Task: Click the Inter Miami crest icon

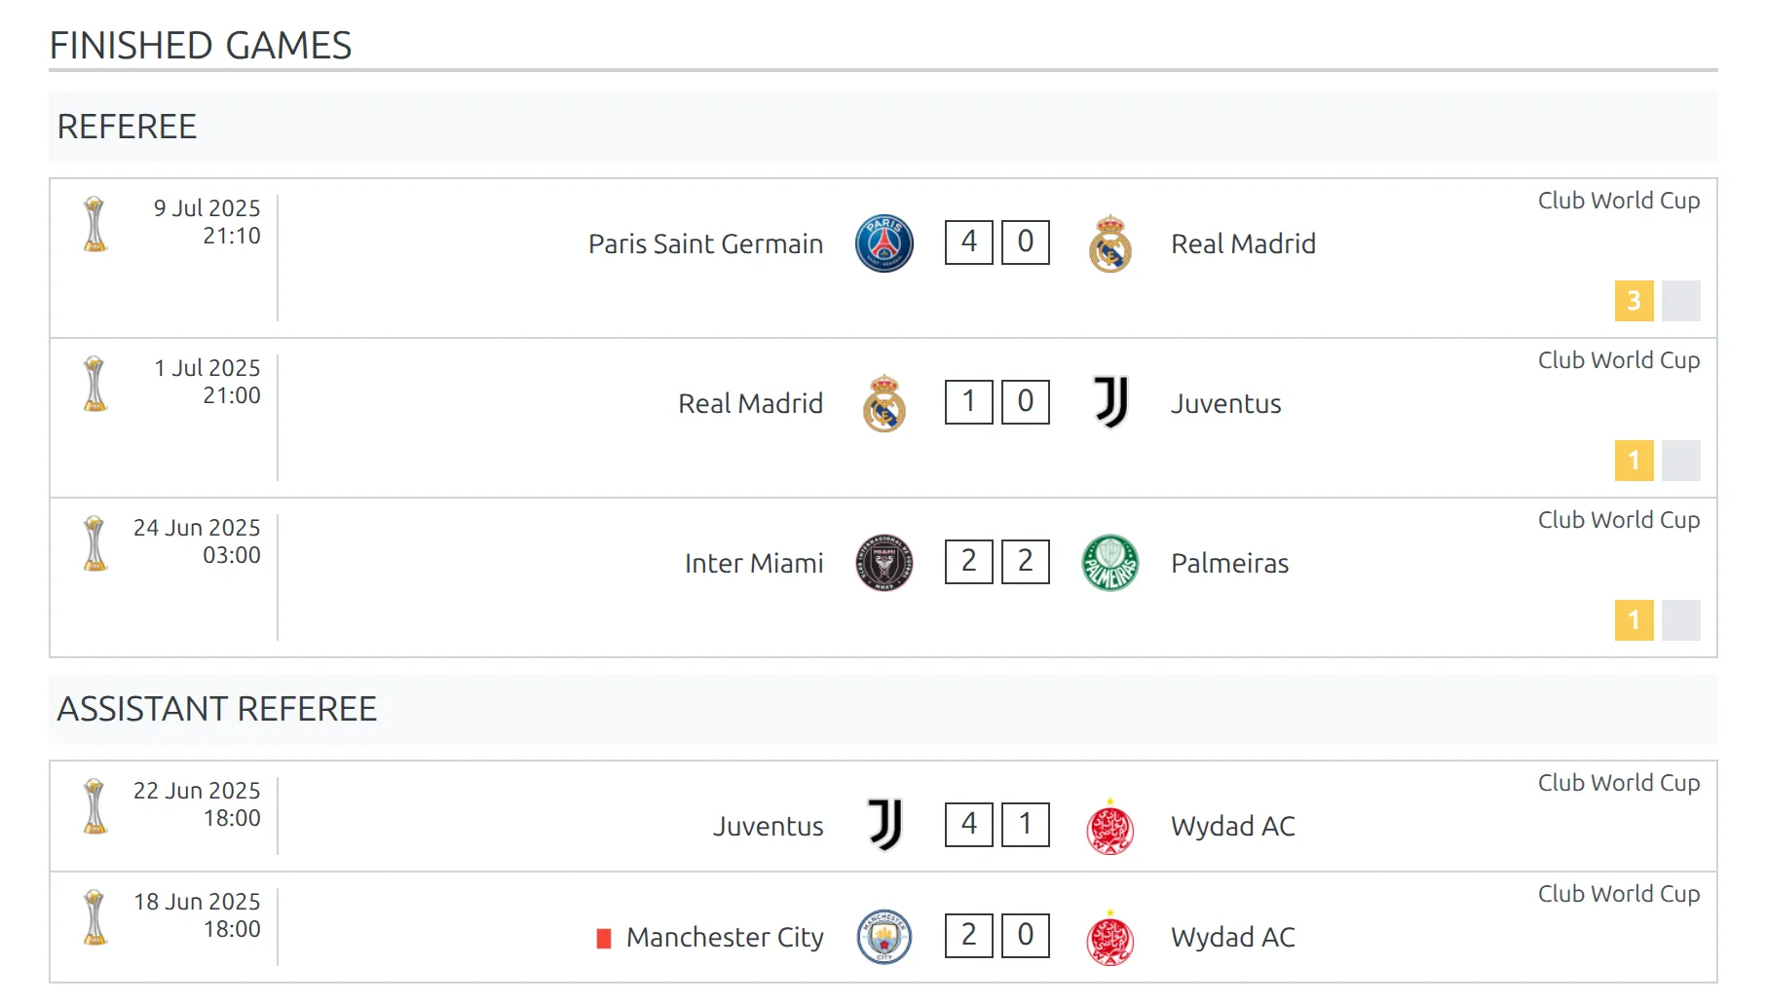Action: tap(883, 563)
